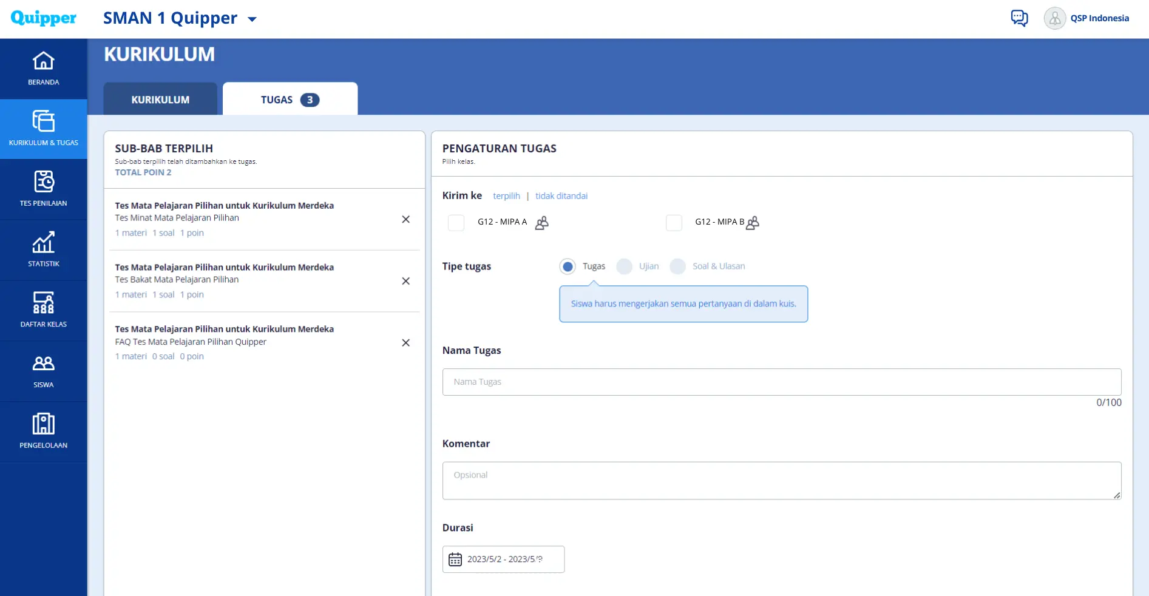Open the Tes Penilaian sidebar icon
The width and height of the screenshot is (1149, 596).
(x=43, y=181)
